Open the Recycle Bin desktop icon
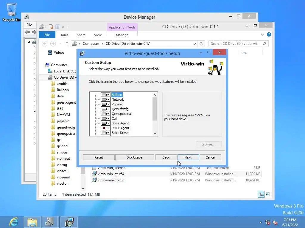Screen dimensions: 305x228 click(x=12, y=12)
